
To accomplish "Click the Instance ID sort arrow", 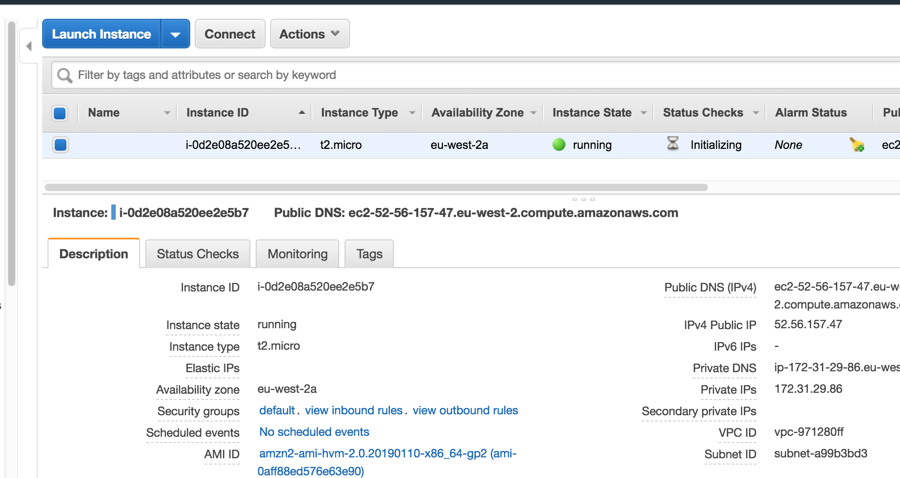I will pos(302,113).
